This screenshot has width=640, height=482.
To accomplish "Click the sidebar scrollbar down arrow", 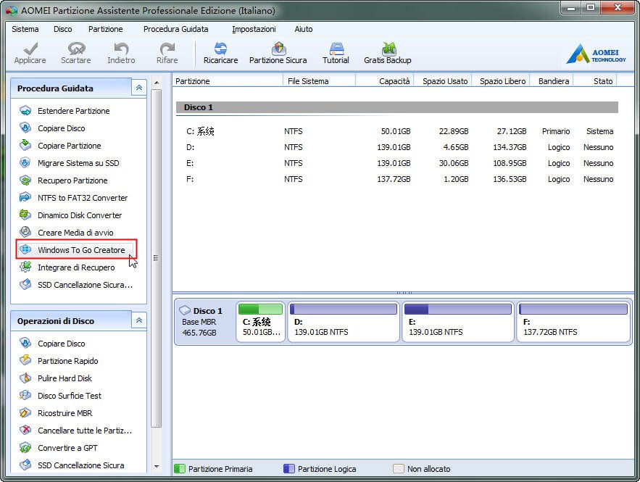I will pyautogui.click(x=157, y=466).
